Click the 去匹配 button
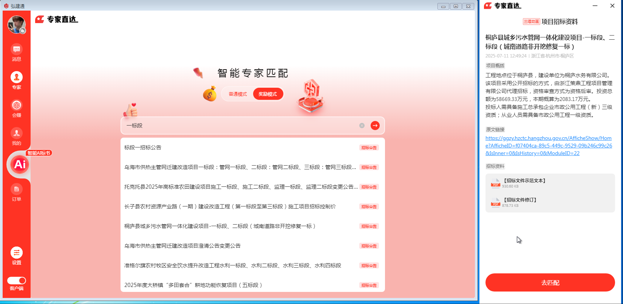Viewport: 623px width, 304px height. pos(550,282)
